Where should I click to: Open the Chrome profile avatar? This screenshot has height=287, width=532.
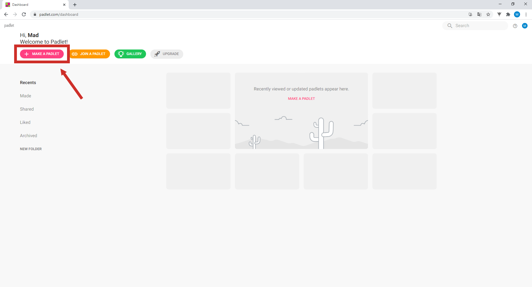pyautogui.click(x=517, y=14)
